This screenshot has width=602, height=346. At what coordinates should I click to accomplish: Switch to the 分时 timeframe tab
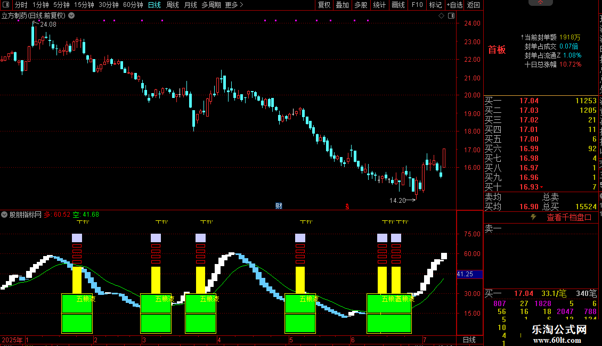(21, 5)
